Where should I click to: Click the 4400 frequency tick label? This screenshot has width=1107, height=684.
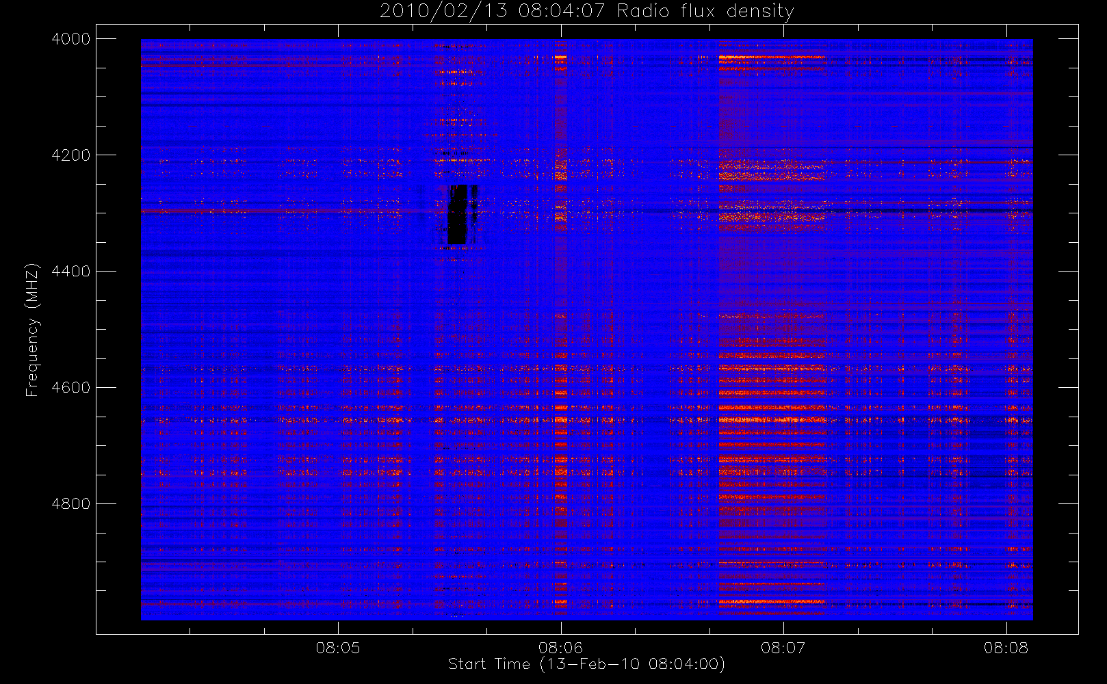point(71,272)
